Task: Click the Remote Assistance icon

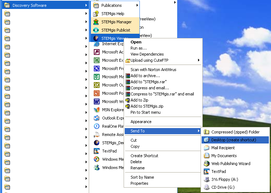Action: (97, 135)
